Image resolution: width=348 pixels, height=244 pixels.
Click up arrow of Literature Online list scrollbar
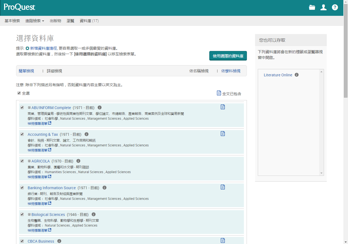(x=322, y=71)
